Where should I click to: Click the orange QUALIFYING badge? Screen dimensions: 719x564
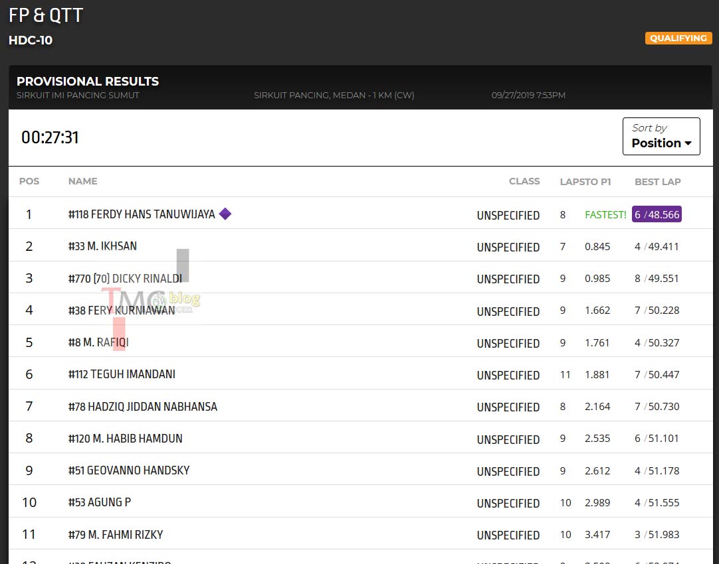pyautogui.click(x=678, y=38)
